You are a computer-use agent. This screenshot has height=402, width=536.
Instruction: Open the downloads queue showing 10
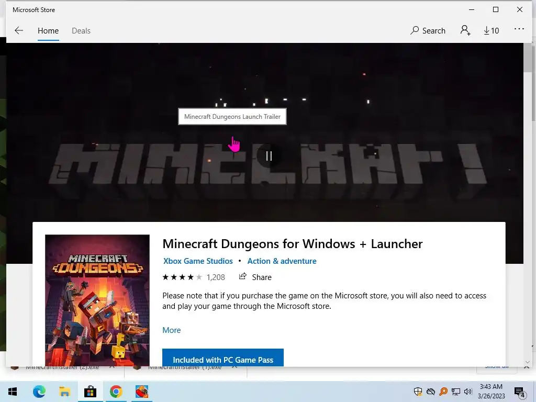click(x=491, y=31)
